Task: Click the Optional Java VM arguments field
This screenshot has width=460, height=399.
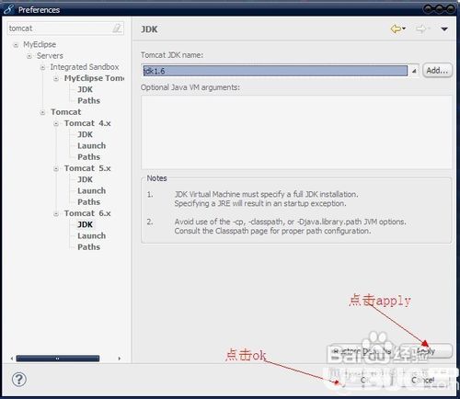Action: (296, 132)
